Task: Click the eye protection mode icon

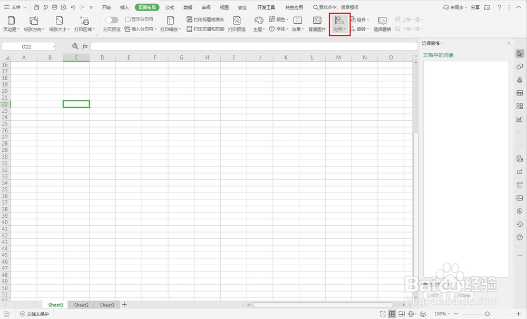Action: (423, 314)
